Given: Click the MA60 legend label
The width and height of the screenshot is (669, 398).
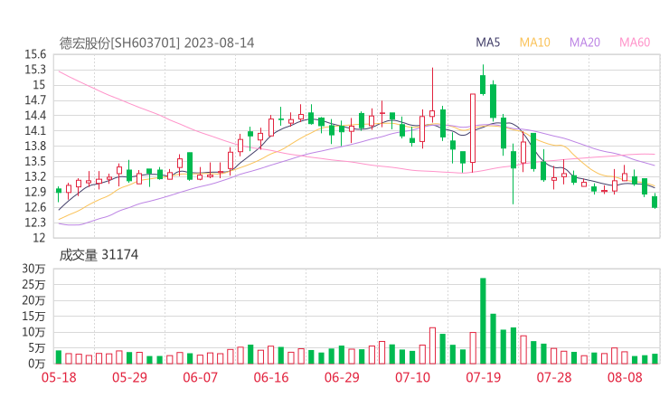Looking at the screenshot, I should 635,43.
